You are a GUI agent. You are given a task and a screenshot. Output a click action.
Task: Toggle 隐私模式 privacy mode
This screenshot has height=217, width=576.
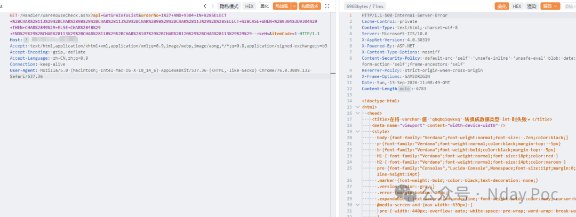click(229, 6)
